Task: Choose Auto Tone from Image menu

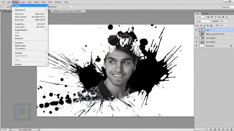Action: tap(30, 14)
